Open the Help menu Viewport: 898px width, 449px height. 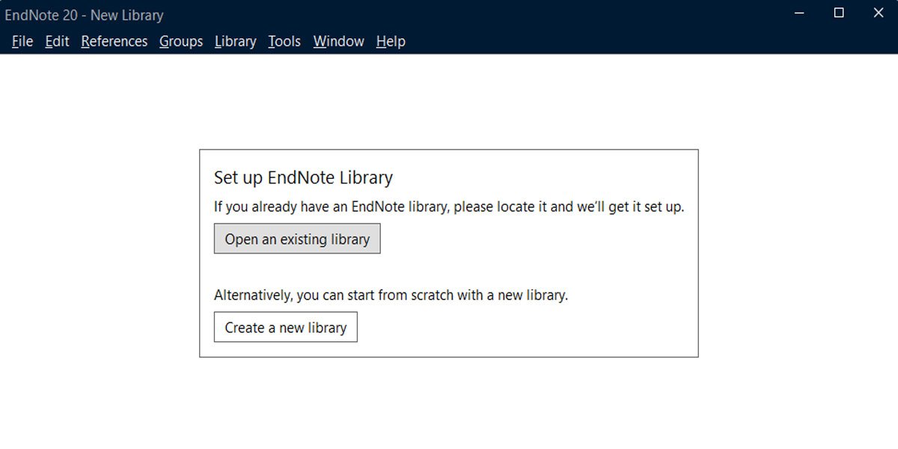click(x=390, y=41)
